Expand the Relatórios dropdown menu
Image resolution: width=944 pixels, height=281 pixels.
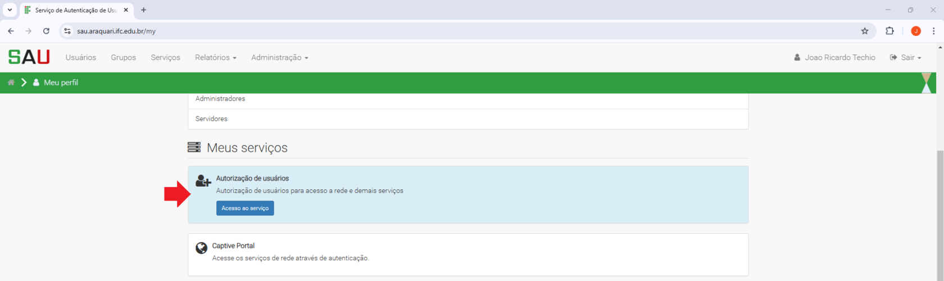(x=215, y=57)
